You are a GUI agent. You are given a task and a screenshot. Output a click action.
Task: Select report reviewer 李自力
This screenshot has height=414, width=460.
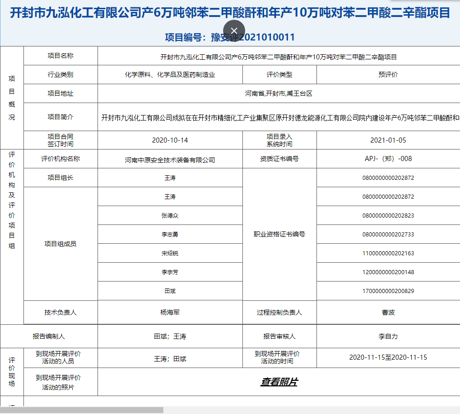click(x=388, y=336)
